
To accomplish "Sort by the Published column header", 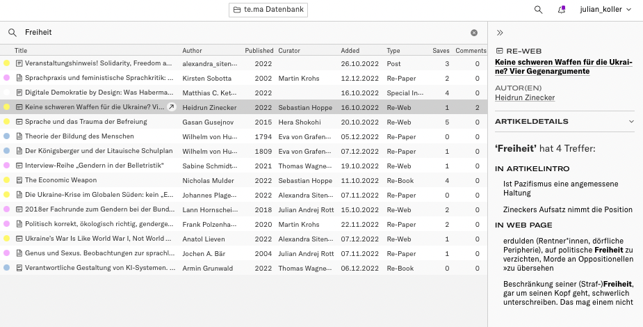I will pyautogui.click(x=259, y=51).
